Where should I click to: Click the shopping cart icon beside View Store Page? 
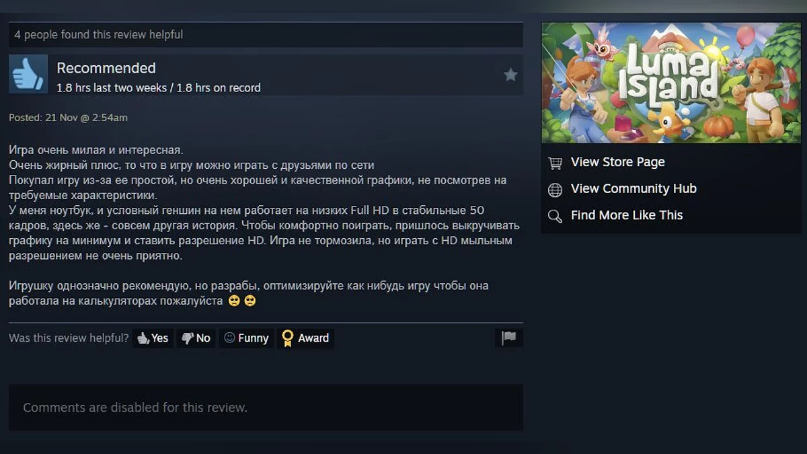coord(555,163)
